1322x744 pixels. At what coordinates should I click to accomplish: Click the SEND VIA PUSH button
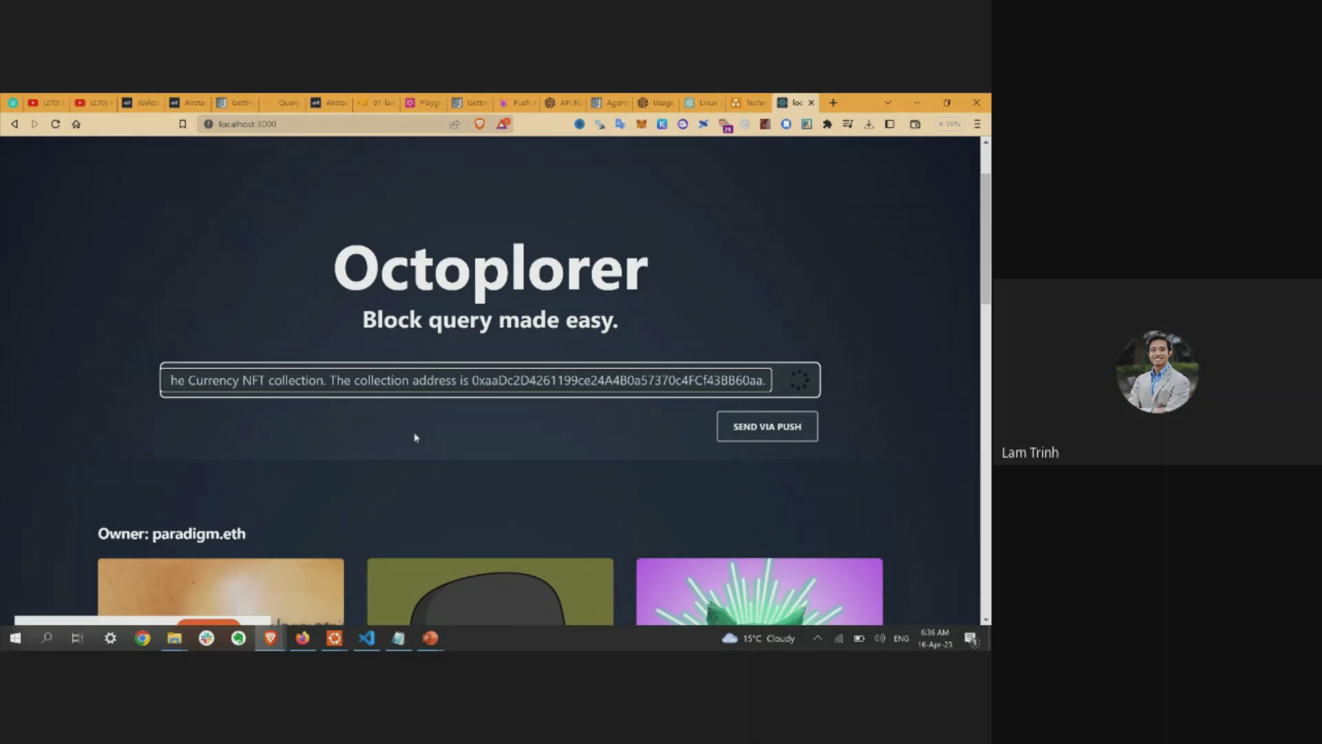(x=767, y=426)
